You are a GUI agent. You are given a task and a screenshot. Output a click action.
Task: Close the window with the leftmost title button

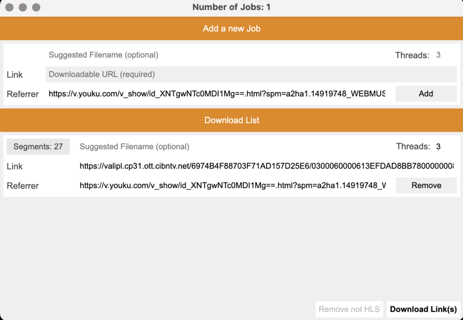click(9, 7)
